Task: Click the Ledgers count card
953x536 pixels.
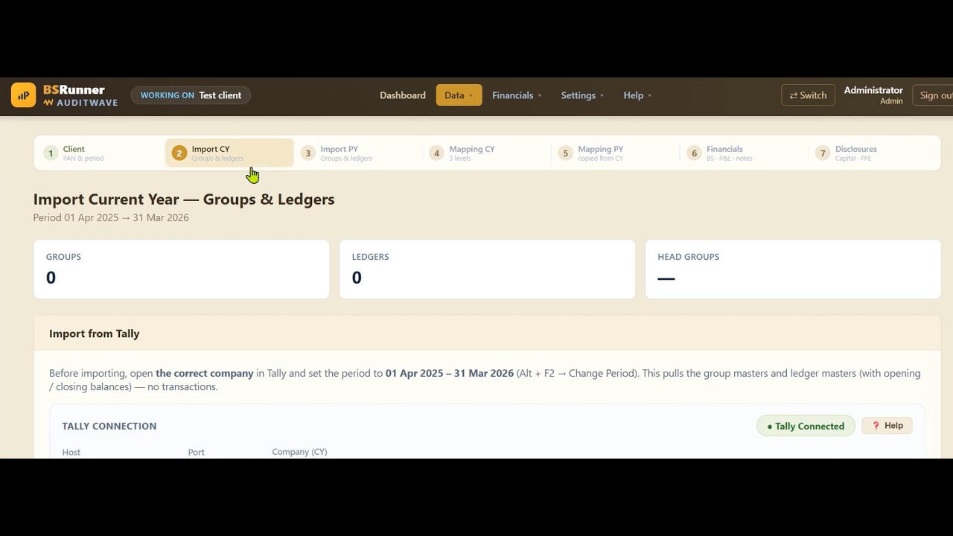Action: (x=488, y=269)
